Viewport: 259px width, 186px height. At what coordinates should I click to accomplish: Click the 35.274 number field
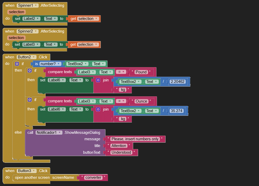(177, 111)
